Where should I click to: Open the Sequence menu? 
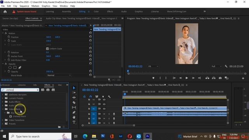point(24,6)
